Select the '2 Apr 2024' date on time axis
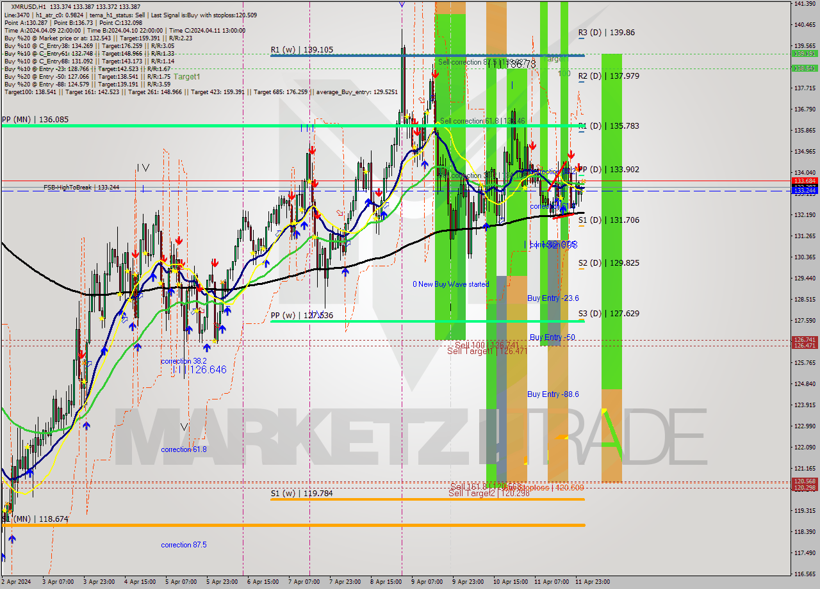Viewport: 820px width, 589px height. (15, 582)
